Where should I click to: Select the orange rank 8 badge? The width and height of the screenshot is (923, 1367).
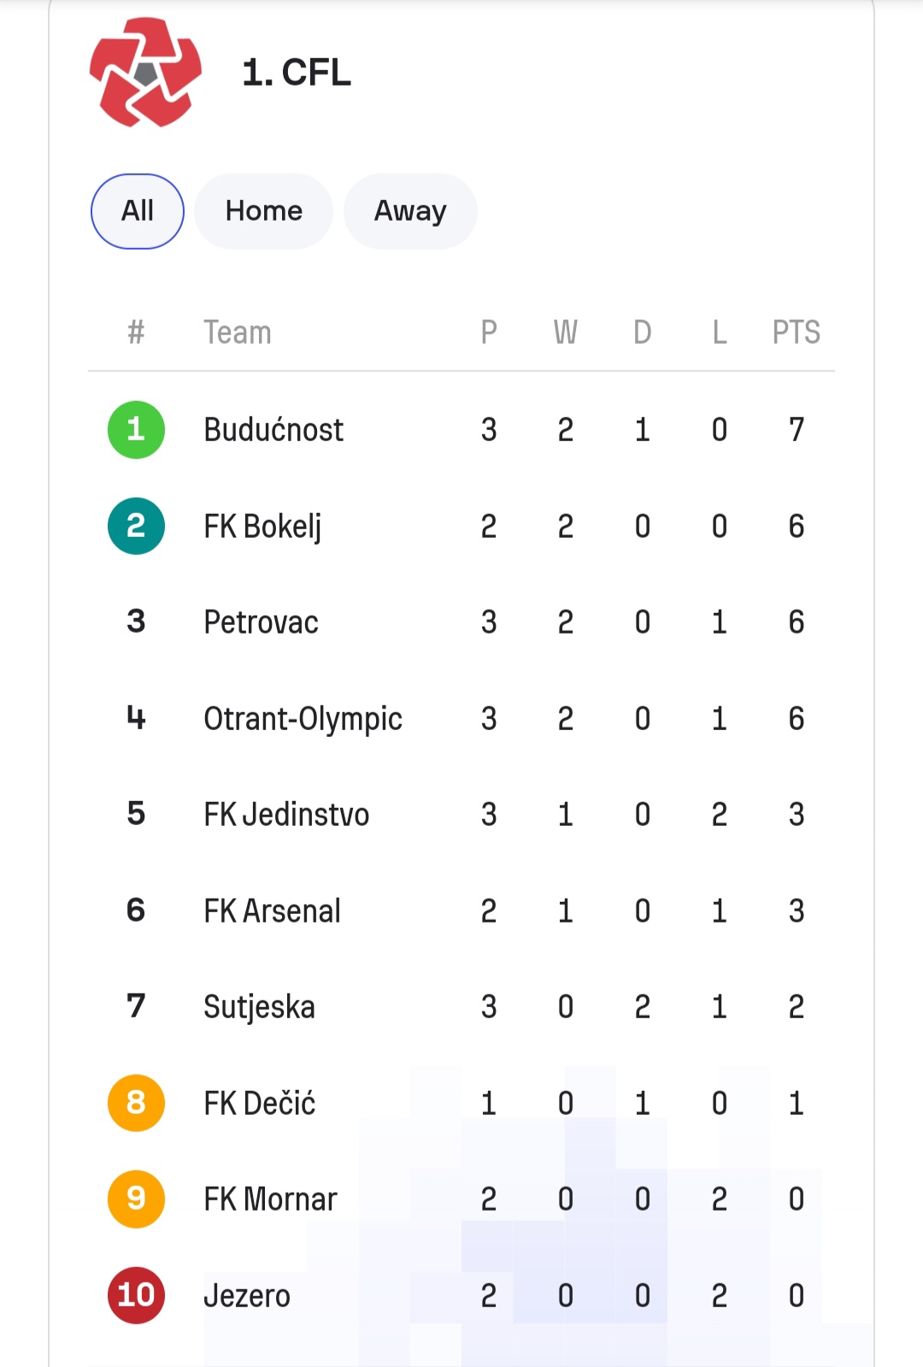[x=136, y=1103]
